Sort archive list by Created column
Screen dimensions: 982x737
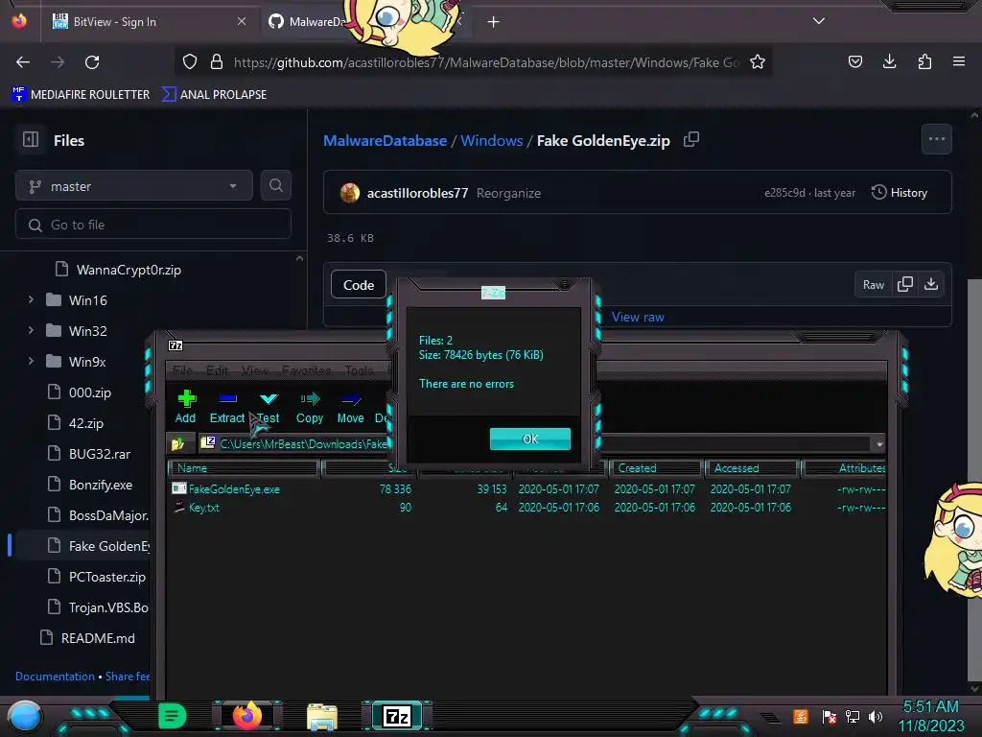655,468
